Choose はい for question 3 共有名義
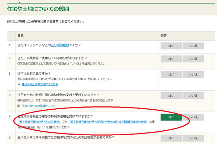The width and height of the screenshot is (217, 144). pos(171,75)
